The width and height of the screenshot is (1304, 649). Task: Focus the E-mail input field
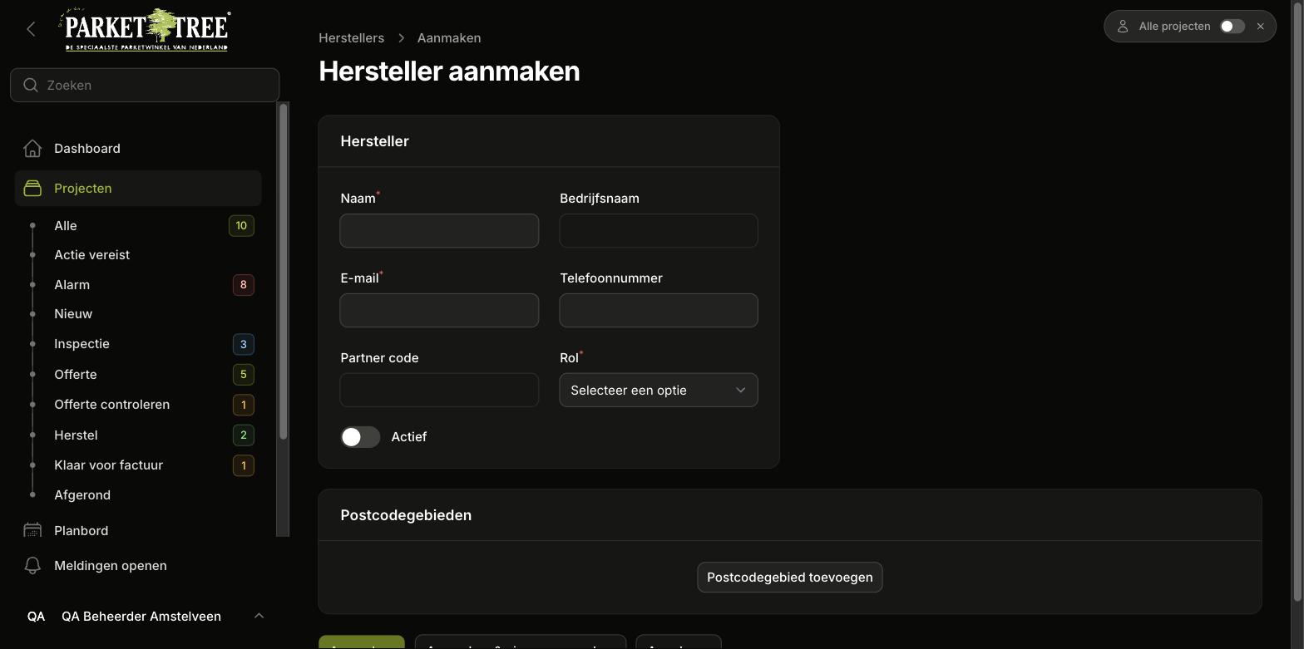coord(439,310)
